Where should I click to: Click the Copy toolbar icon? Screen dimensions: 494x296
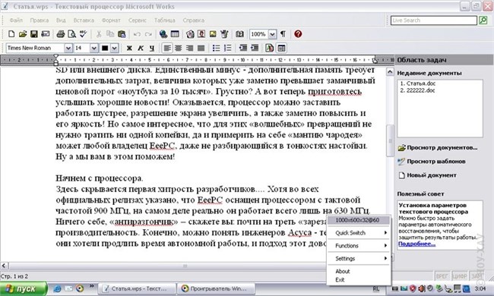[x=110, y=34]
